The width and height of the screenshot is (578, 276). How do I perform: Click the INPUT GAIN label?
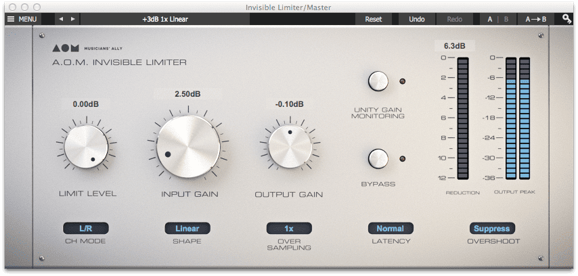190,194
